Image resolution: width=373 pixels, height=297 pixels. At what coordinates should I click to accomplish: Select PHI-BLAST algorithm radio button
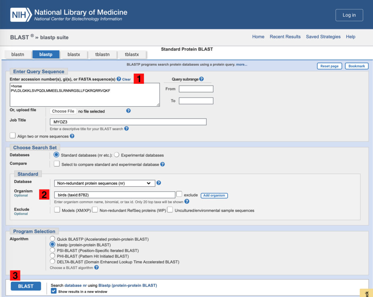pyautogui.click(x=52, y=255)
